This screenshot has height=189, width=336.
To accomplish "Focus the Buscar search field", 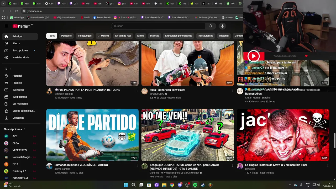I will 158,26.
